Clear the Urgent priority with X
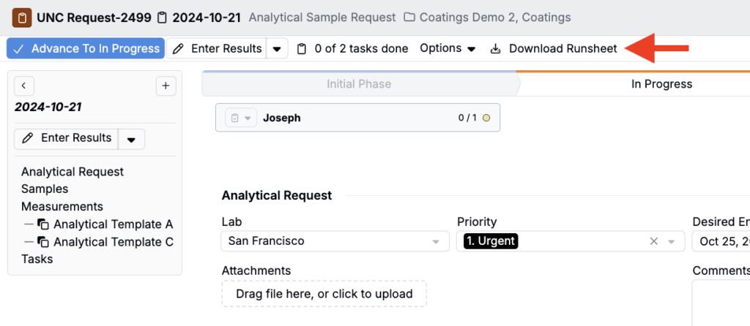Screen dimensions: 750x326 click(653, 241)
